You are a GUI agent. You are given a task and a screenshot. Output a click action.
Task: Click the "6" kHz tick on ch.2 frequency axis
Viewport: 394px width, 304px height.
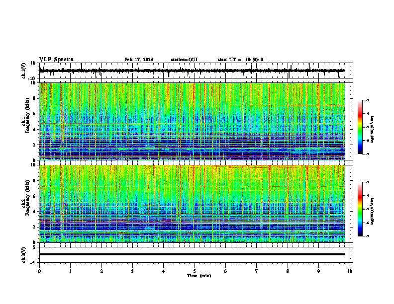tap(34, 196)
